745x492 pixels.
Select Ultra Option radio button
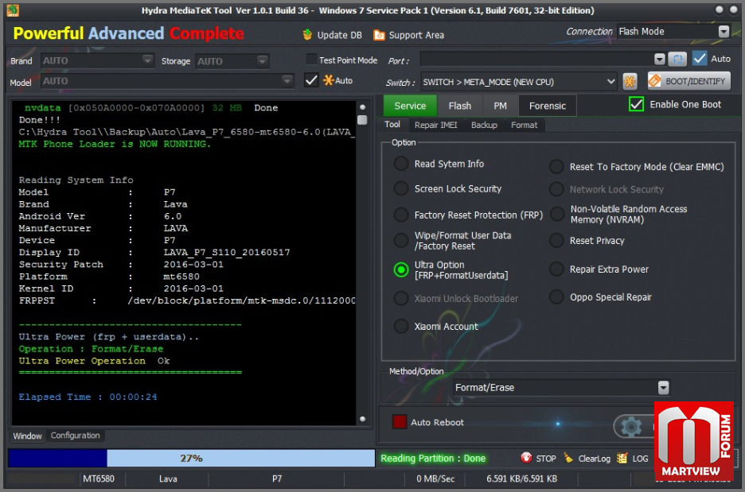(x=401, y=270)
